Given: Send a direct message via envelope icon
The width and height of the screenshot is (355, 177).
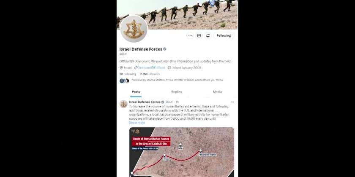Looking at the screenshot, I should pos(199,35).
